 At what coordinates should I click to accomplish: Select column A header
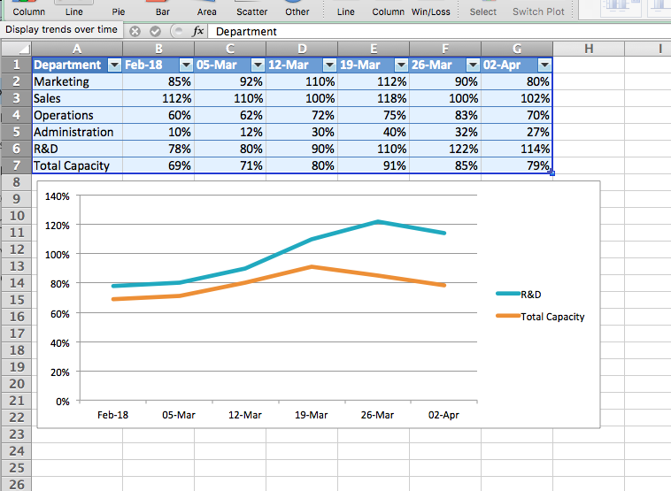(77, 49)
